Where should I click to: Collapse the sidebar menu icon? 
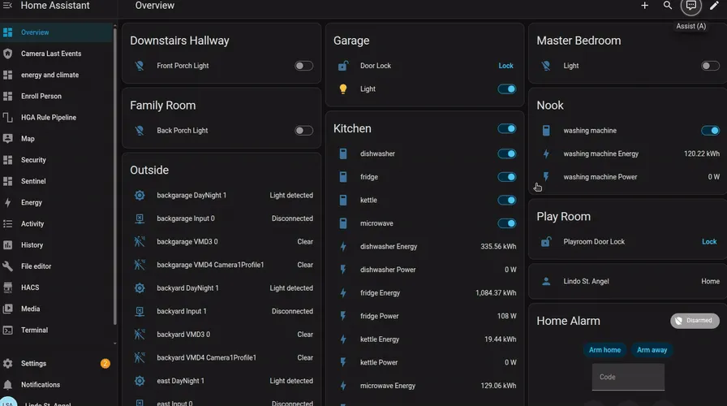[7, 6]
